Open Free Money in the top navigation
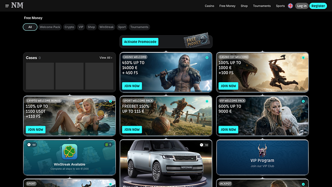This screenshot has width=332, height=187. [227, 6]
